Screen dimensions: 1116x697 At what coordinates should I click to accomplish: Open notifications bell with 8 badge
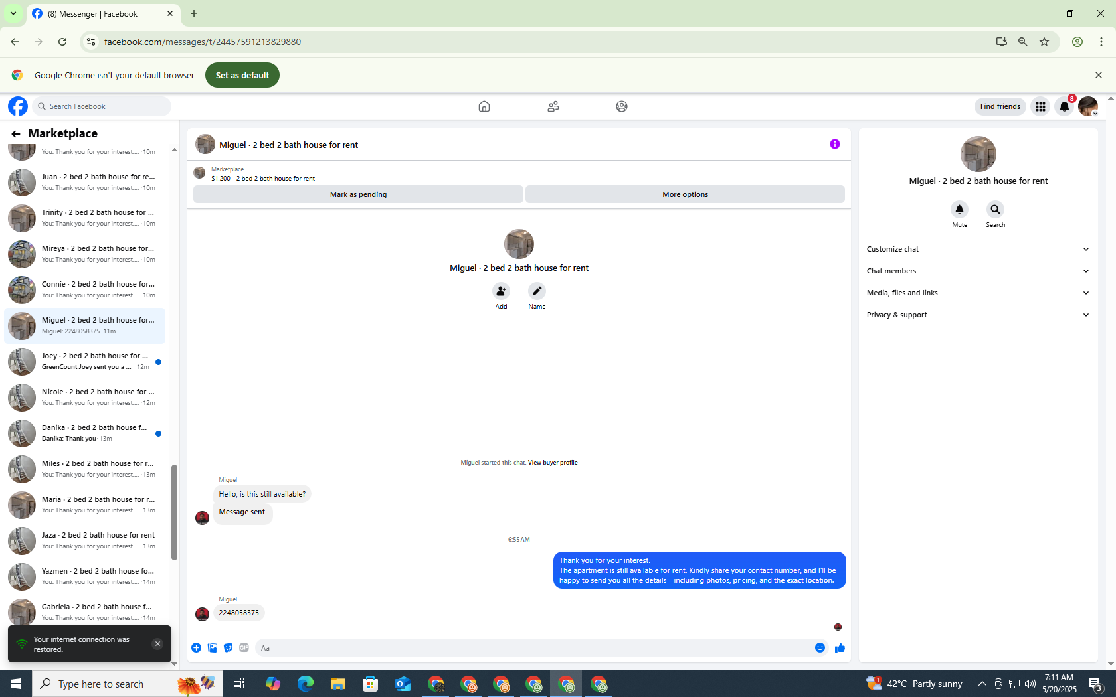click(x=1064, y=106)
